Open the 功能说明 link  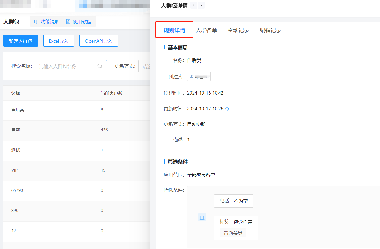[x=47, y=22]
